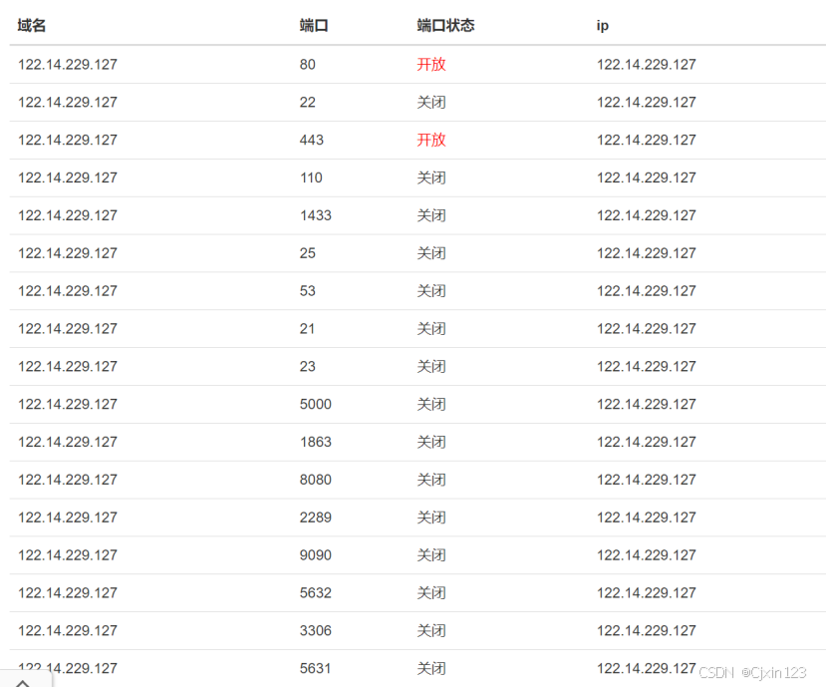Image resolution: width=826 pixels, height=688 pixels.
Task: Click the CSDN @Cjxin123 watermark
Action: pyautogui.click(x=753, y=673)
